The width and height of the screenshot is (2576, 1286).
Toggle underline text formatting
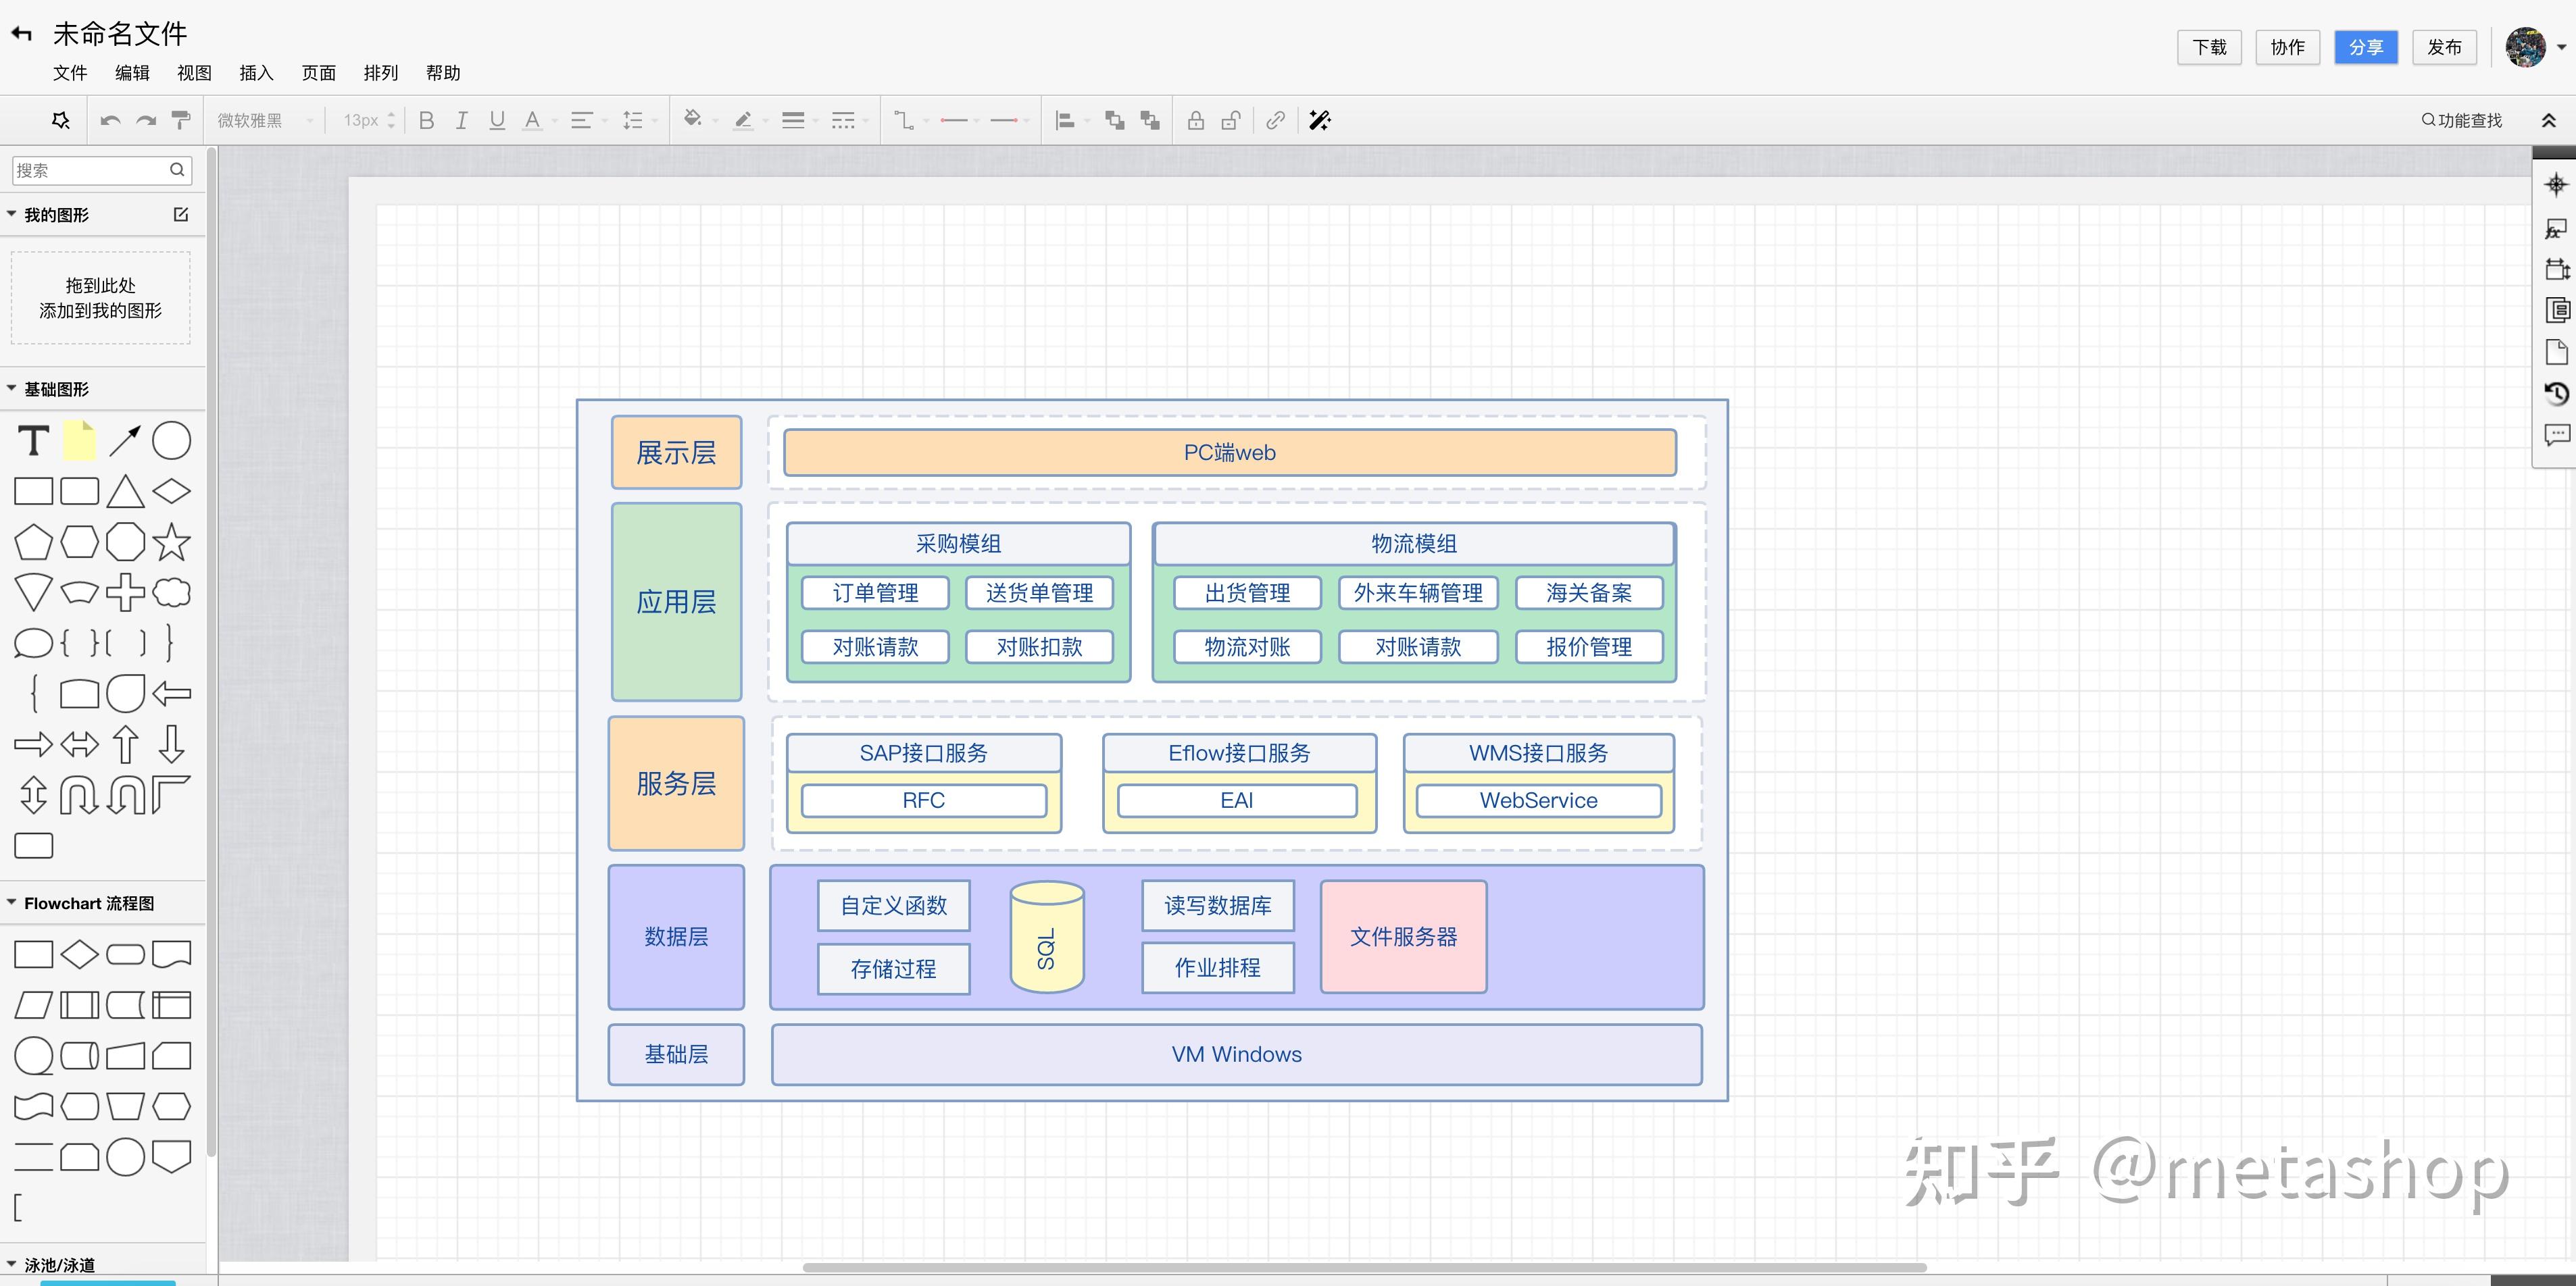pyautogui.click(x=497, y=121)
